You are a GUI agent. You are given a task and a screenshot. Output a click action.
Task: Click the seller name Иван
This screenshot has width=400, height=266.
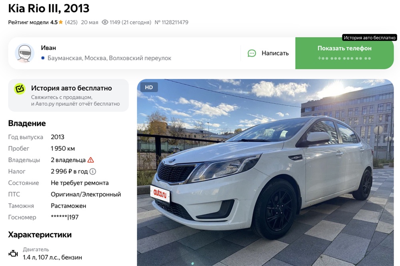pos(48,48)
